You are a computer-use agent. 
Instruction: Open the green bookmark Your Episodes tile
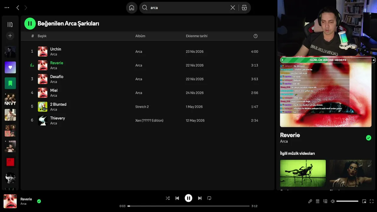[x=10, y=83]
